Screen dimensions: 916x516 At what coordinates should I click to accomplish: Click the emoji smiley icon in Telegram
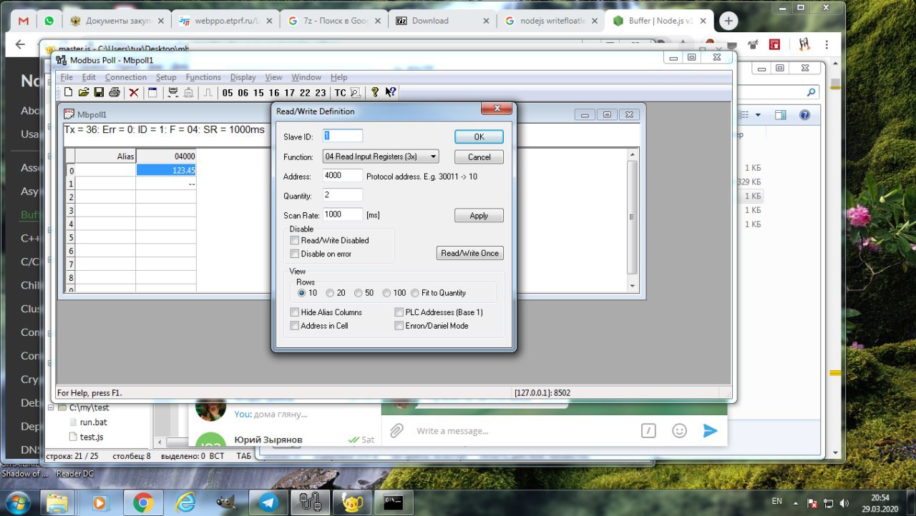(679, 431)
